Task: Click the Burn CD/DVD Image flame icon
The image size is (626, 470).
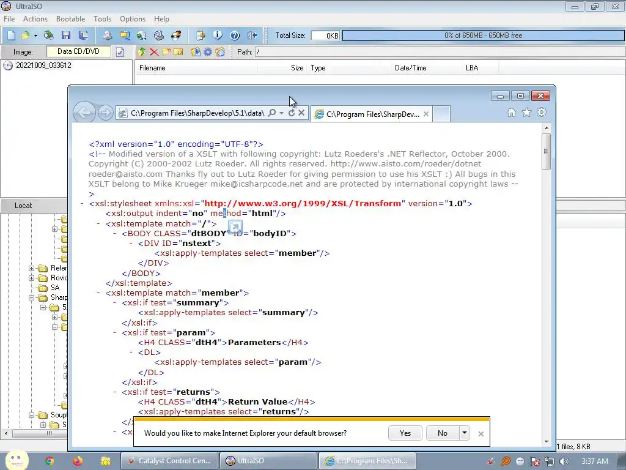Action: point(176,35)
